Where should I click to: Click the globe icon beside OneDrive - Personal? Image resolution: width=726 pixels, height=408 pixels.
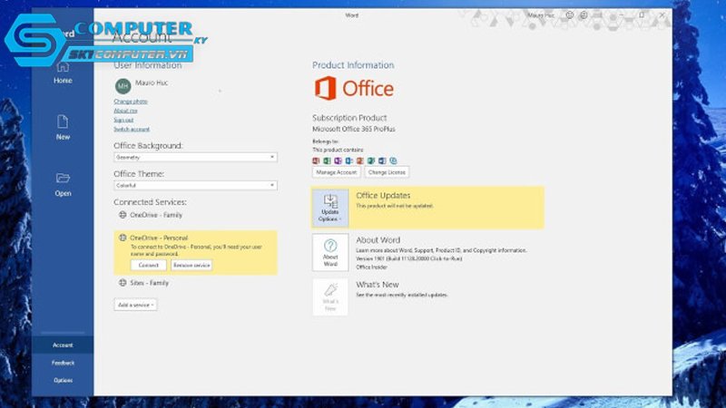pos(123,238)
